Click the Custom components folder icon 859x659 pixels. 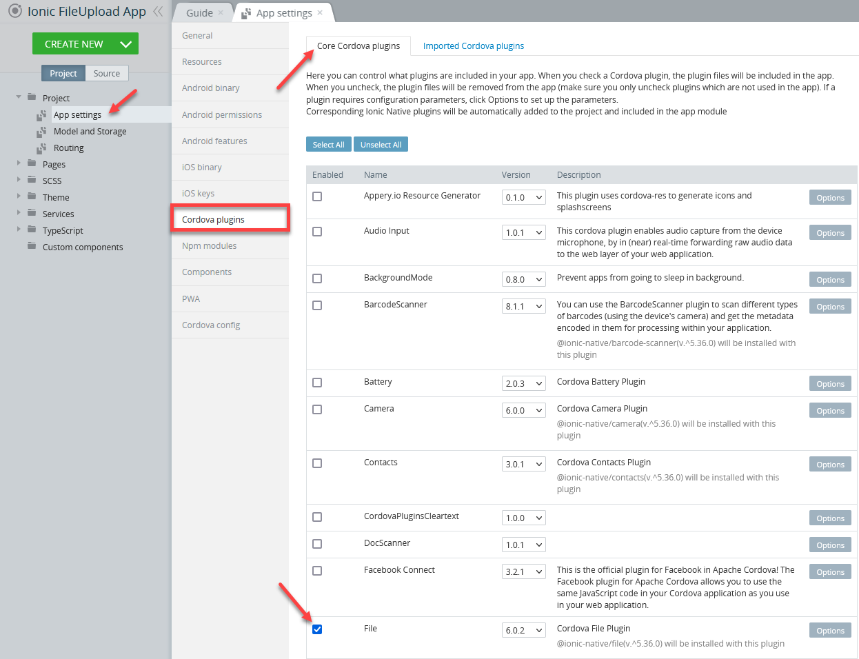pos(32,246)
